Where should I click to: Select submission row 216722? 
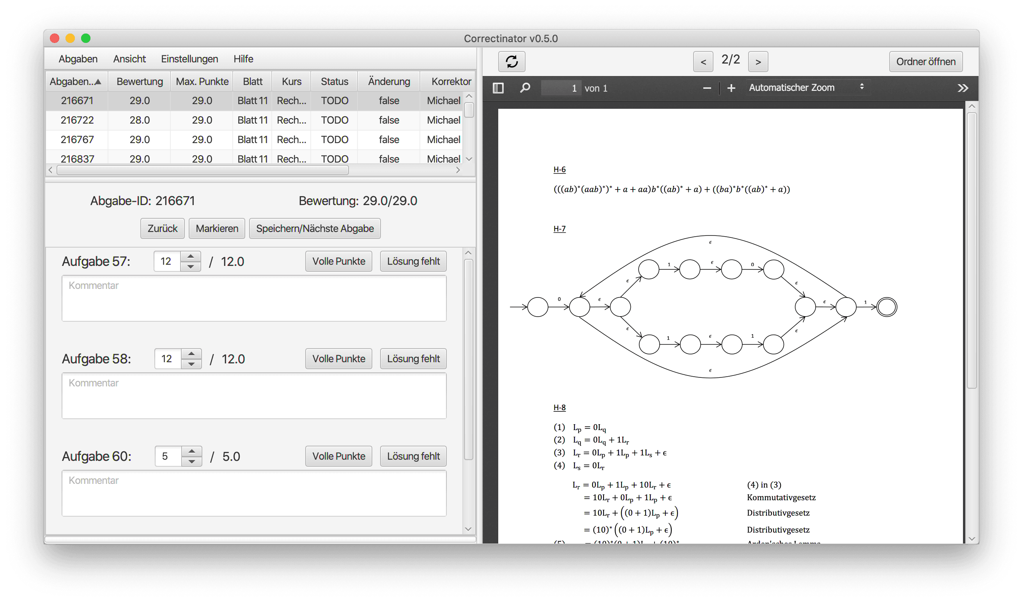coord(254,120)
